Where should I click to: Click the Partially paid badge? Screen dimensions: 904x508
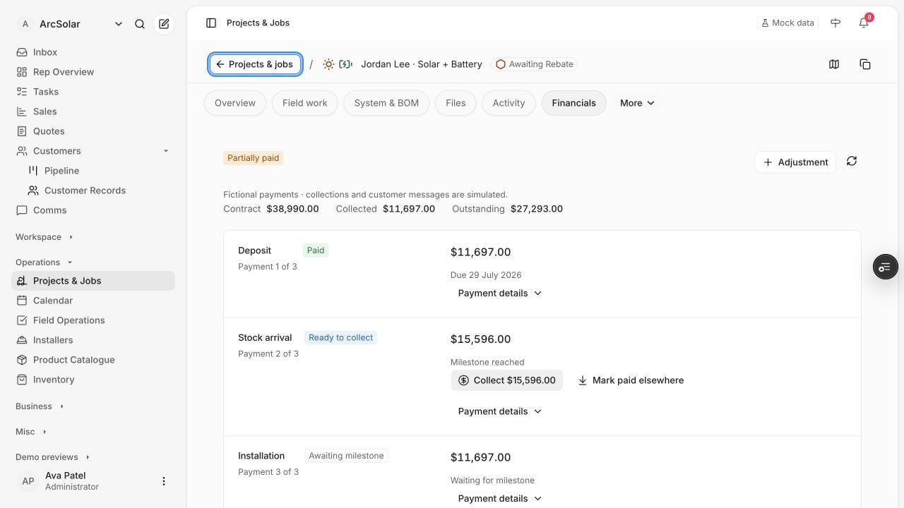(253, 158)
